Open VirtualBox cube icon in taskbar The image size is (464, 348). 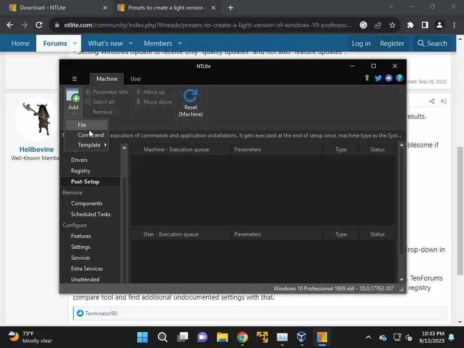pos(301,337)
